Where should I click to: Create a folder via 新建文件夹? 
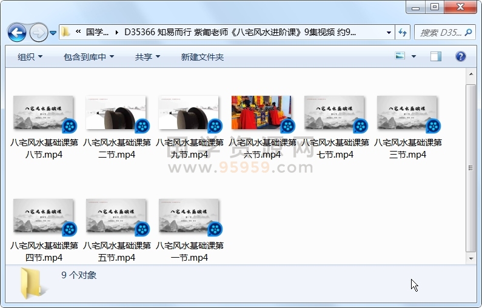click(x=203, y=57)
